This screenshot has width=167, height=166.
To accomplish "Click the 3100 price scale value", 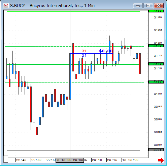I will (x=158, y=94).
